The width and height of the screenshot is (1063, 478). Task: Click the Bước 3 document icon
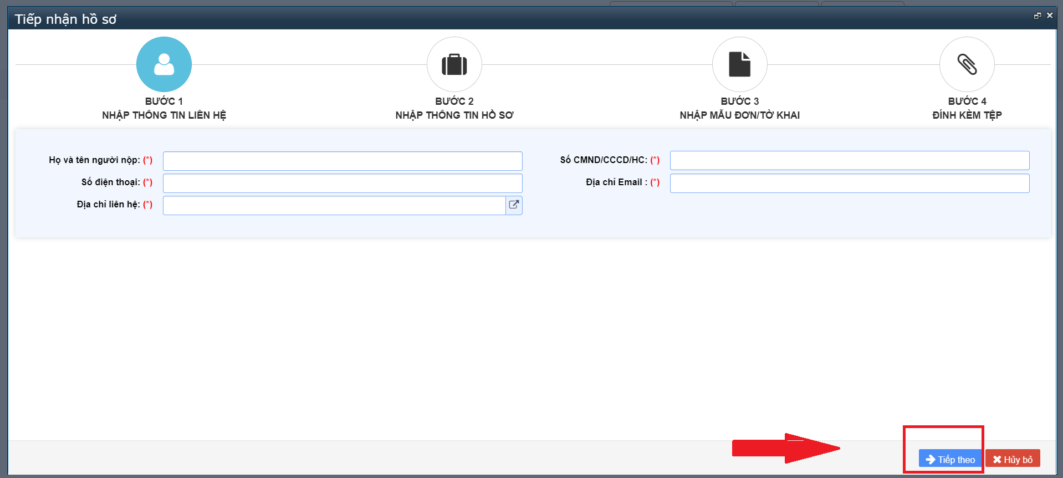(739, 64)
